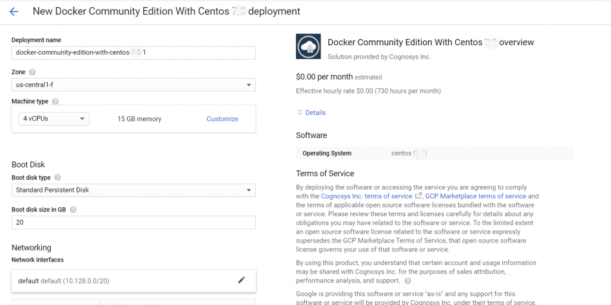Open Cognosys Inc. terms of service link
Image resolution: width=611 pixels, height=305 pixels.
click(366, 196)
